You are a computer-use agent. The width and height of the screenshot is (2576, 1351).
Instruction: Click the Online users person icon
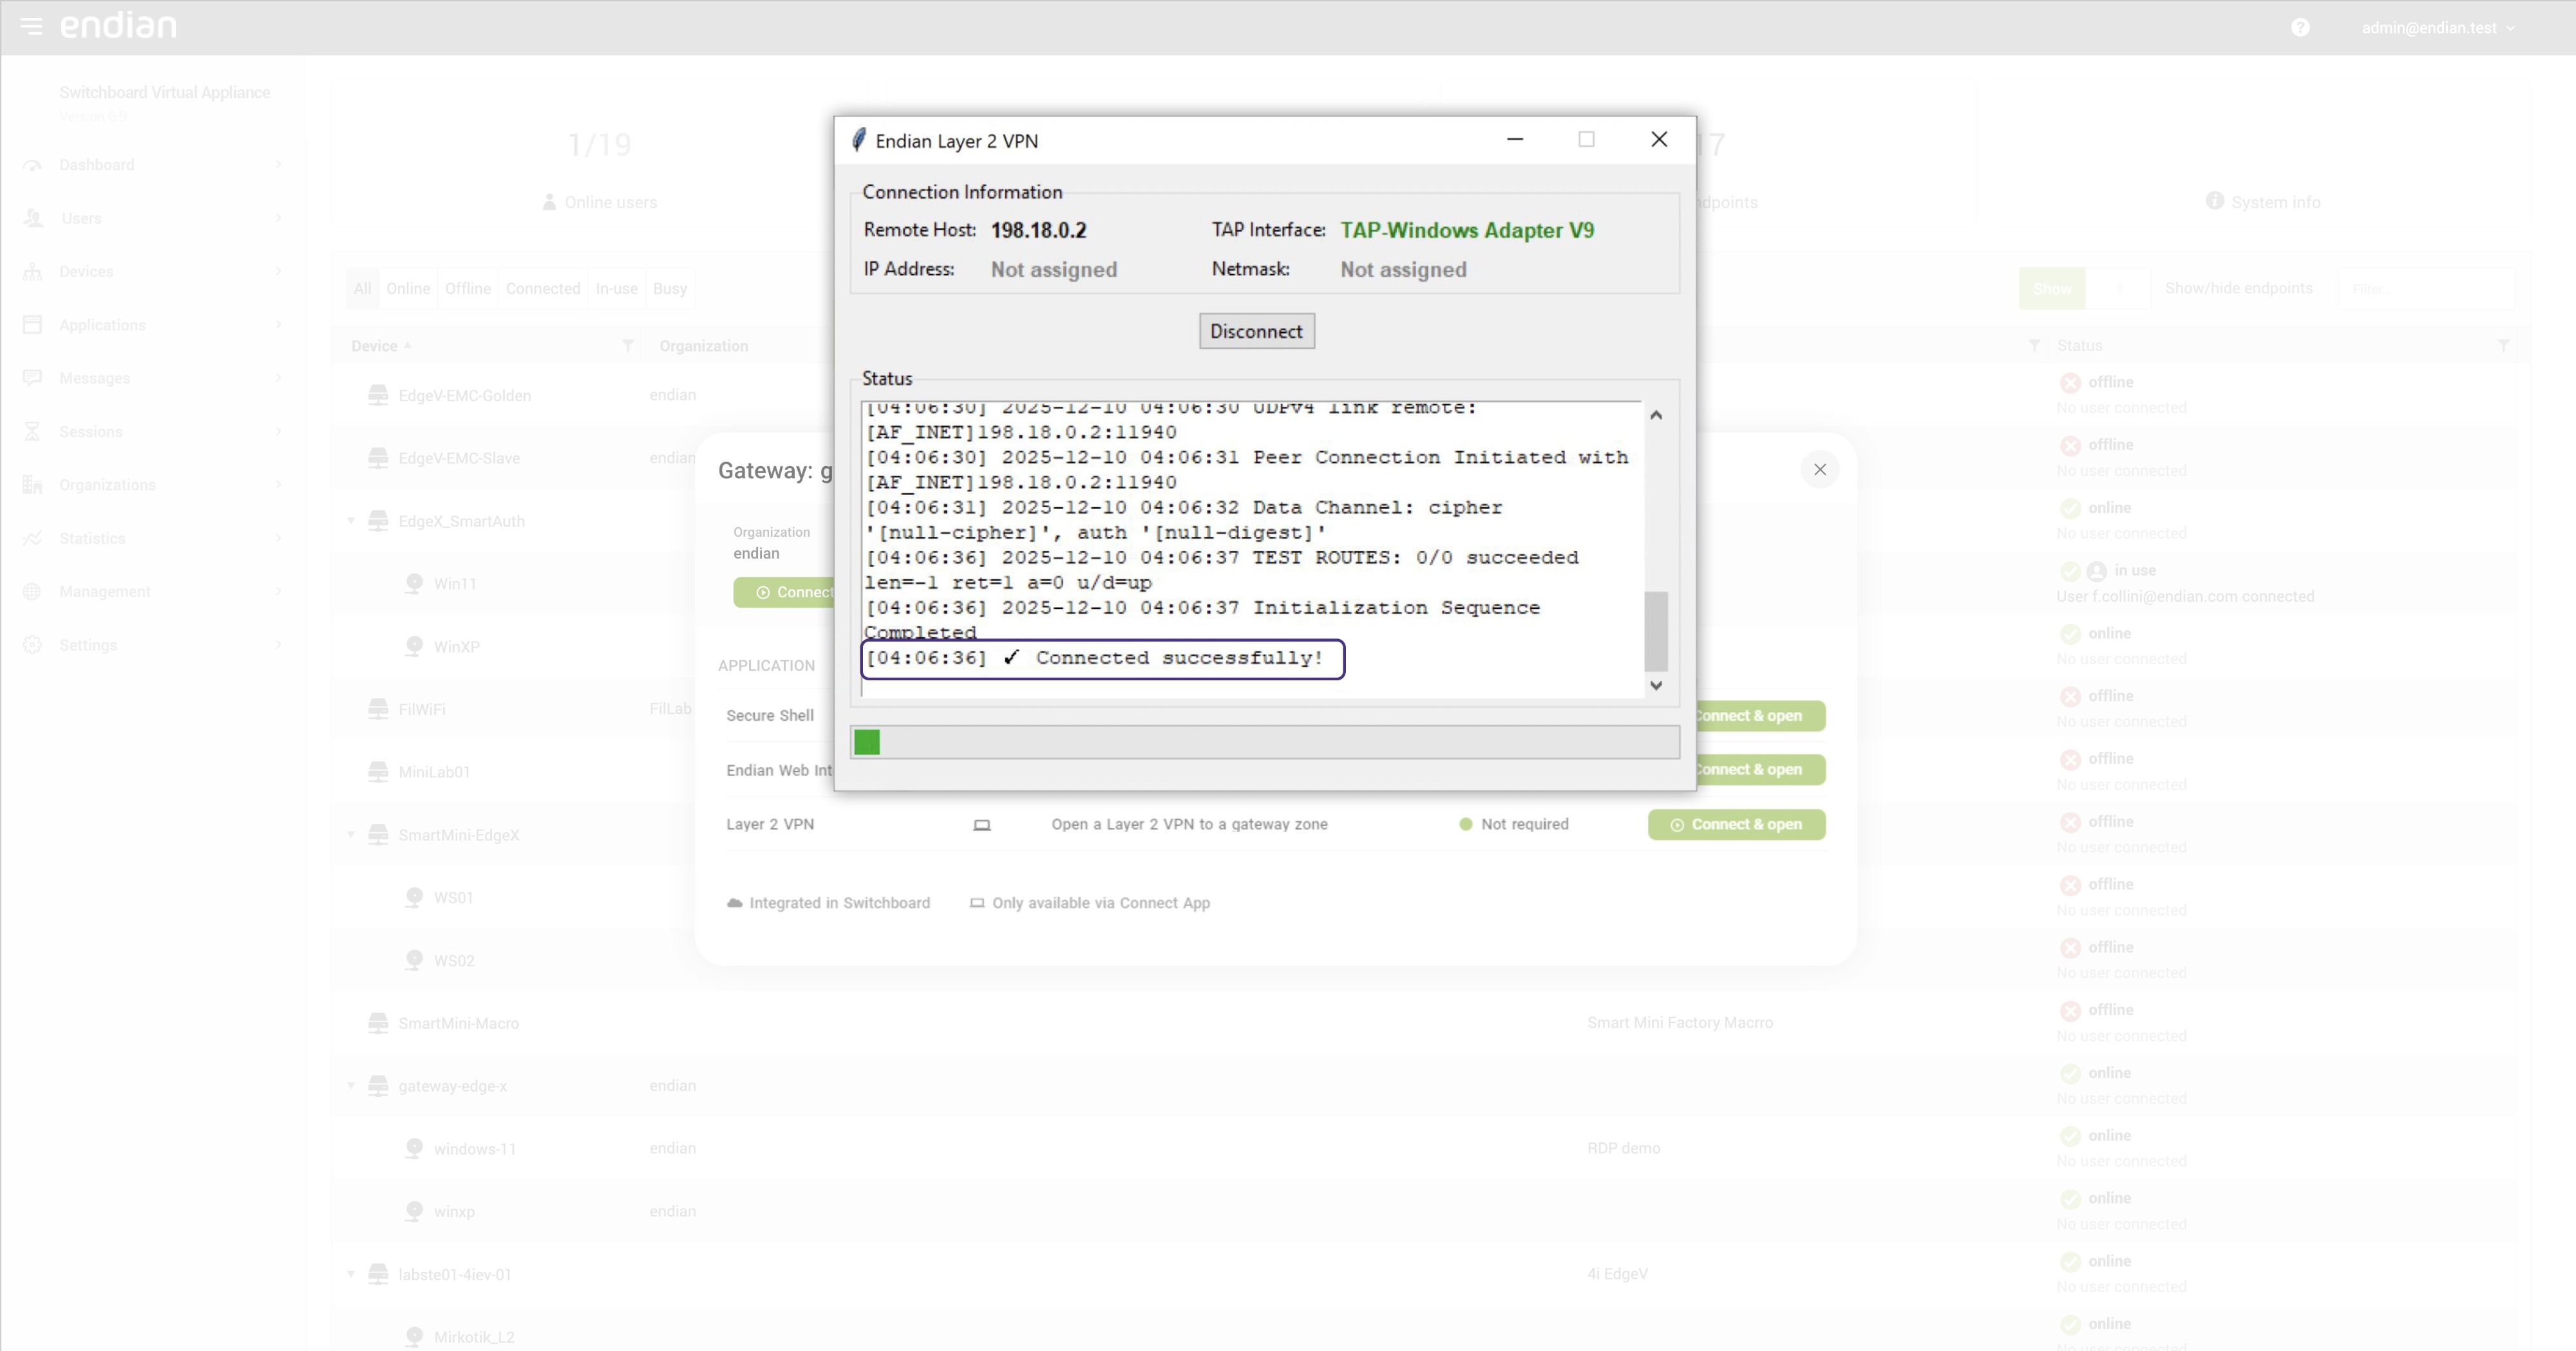(549, 202)
